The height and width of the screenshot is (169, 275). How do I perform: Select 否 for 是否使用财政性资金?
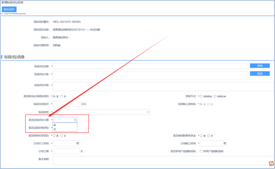pyautogui.click(x=209, y=136)
